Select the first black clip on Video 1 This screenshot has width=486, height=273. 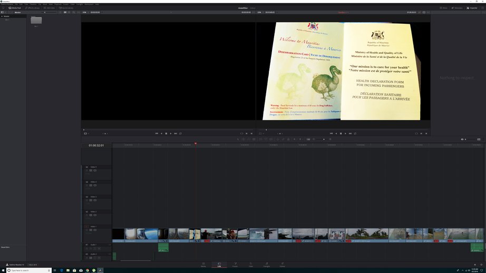(x=118, y=235)
